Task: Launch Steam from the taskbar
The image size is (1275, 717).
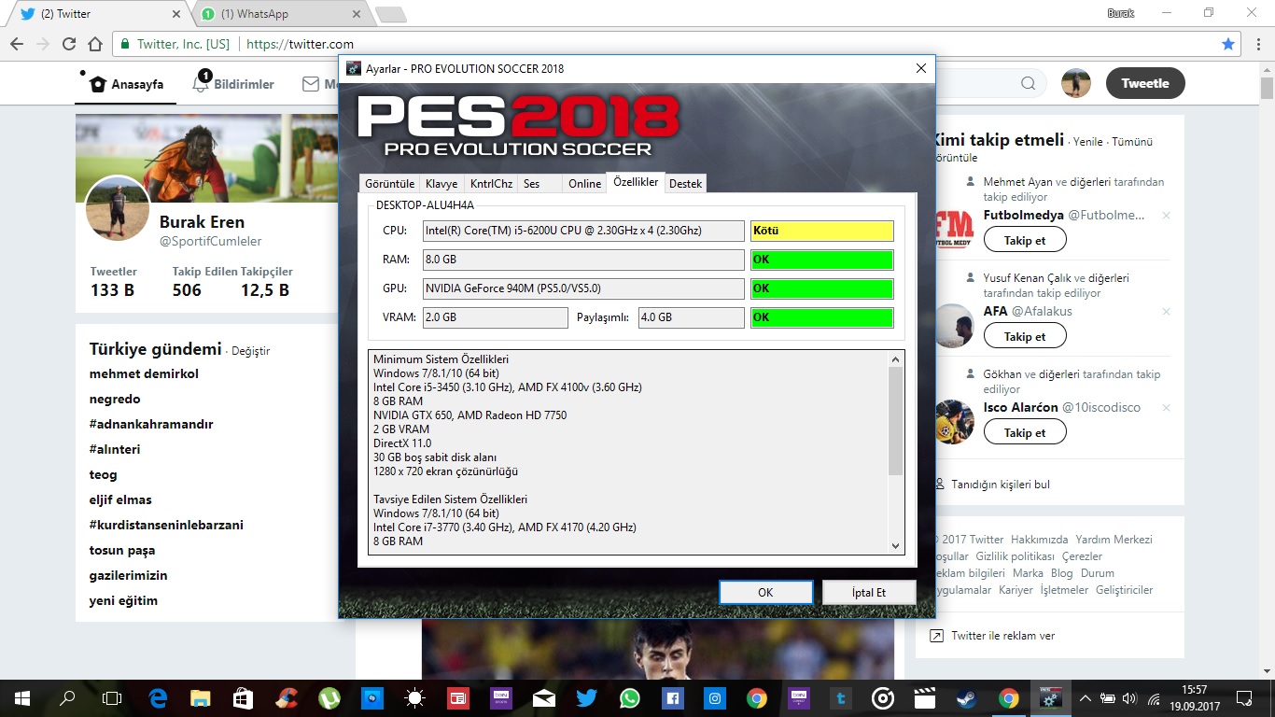Action: point(965,697)
